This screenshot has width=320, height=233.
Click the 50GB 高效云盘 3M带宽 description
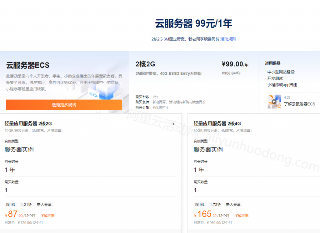[x=33, y=131]
